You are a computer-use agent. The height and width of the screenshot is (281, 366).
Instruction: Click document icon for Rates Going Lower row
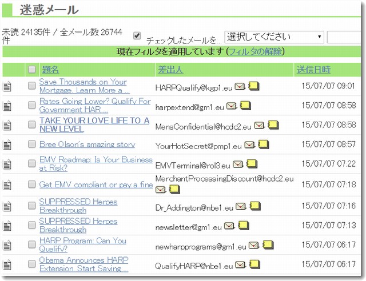(x=7, y=106)
